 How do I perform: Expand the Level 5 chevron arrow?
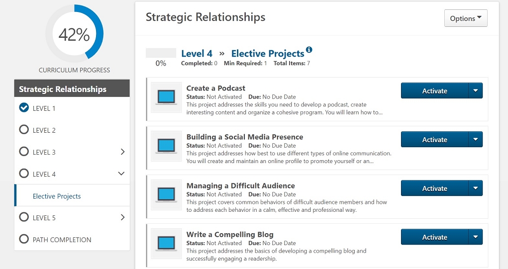tap(122, 217)
